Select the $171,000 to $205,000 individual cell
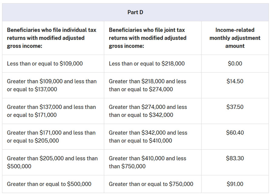 pyautogui.click(x=52, y=137)
